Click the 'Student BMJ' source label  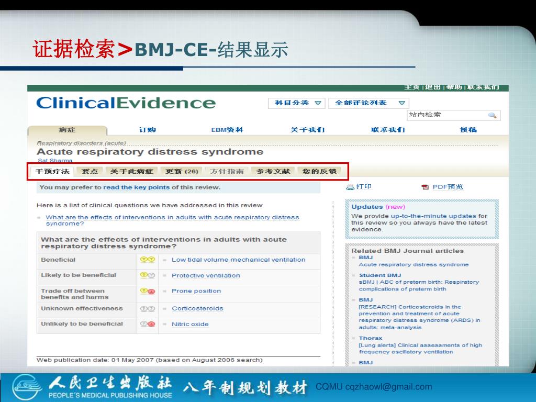(380, 275)
